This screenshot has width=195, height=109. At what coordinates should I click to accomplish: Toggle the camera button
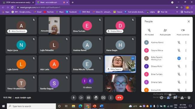click(x=81, y=98)
